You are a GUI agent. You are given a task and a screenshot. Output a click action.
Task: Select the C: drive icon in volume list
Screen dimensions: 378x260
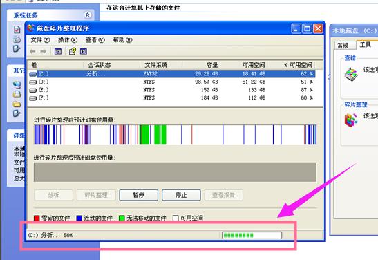click(x=33, y=74)
